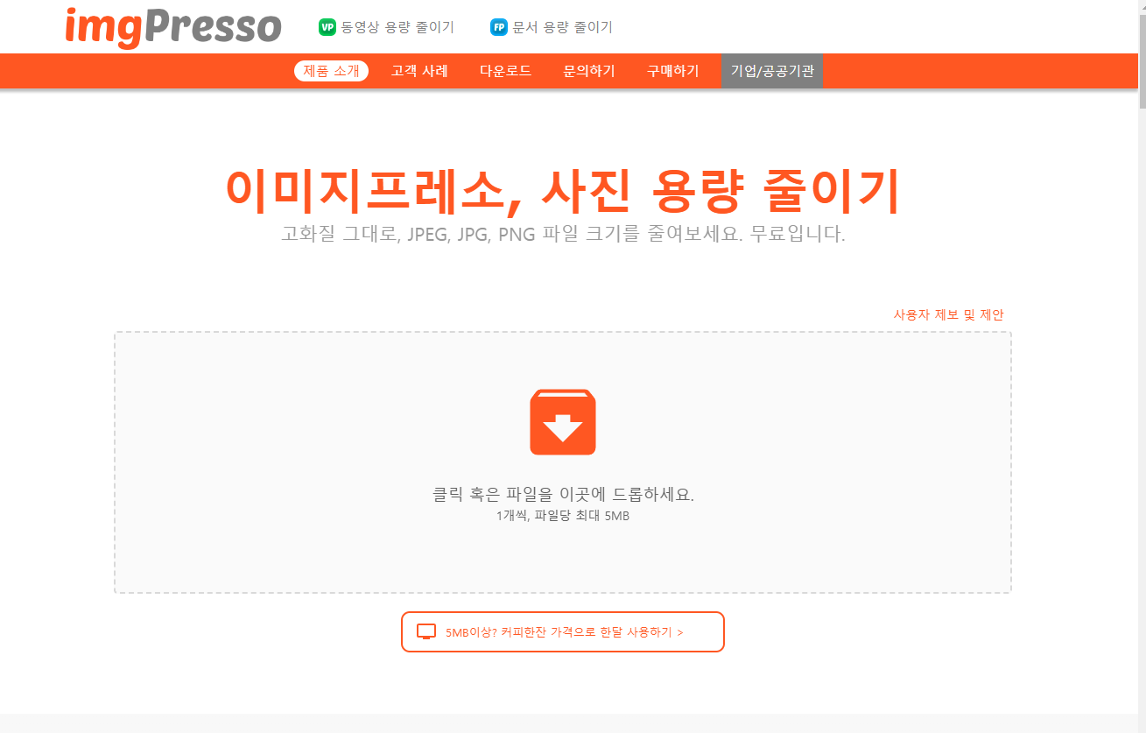Open the 동영상 용량 줄이기 link

point(397,27)
